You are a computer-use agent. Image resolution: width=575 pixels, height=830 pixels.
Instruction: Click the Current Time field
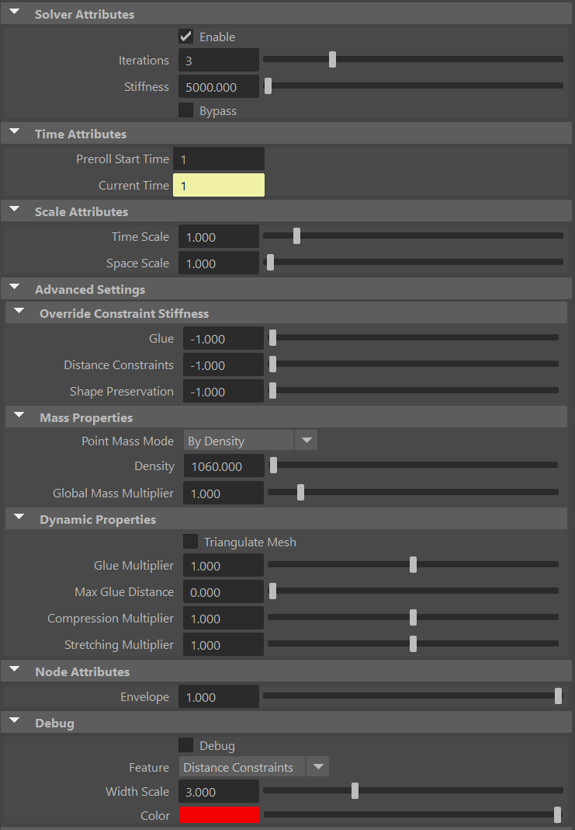pyautogui.click(x=219, y=185)
